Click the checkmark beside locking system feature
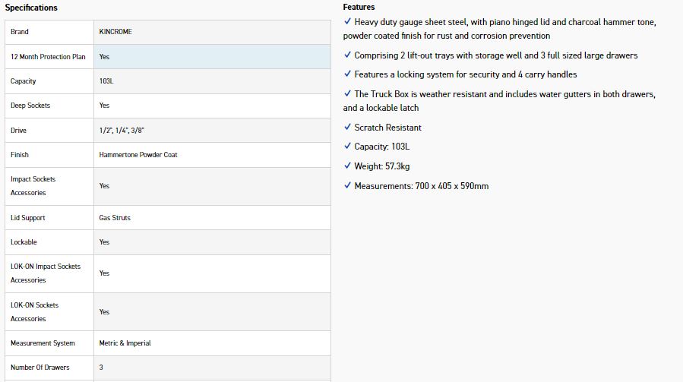The image size is (683, 382). (x=347, y=74)
